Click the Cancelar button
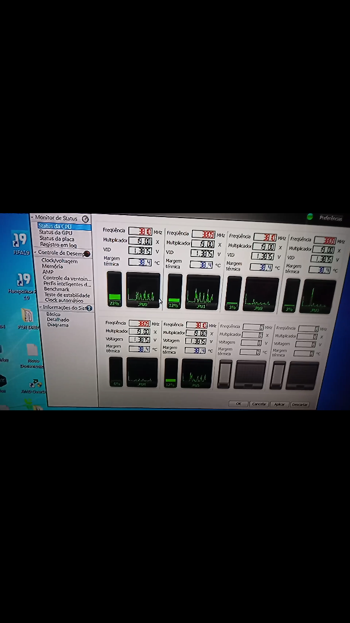This screenshot has width=350, height=623. pos(259,404)
